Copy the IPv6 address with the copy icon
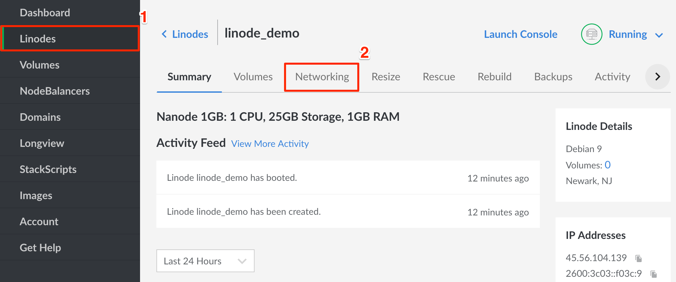676x282 pixels. pos(653,274)
